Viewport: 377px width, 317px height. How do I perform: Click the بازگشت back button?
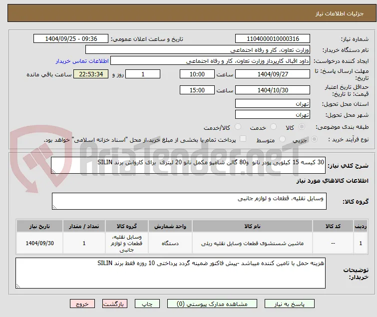click(x=115, y=304)
